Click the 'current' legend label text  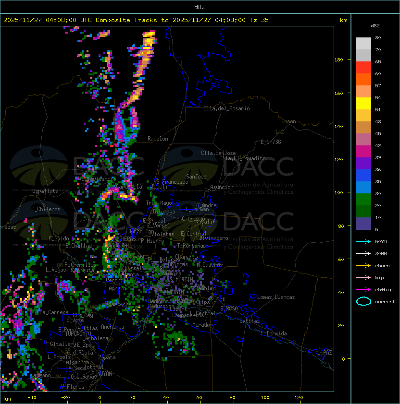pyautogui.click(x=385, y=302)
